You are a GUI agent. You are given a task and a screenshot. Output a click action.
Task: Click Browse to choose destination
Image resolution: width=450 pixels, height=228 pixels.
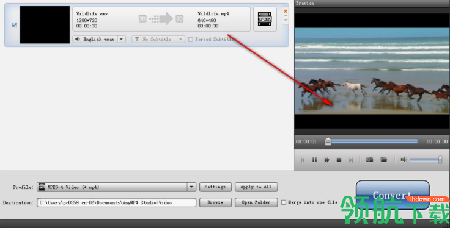tap(215, 202)
